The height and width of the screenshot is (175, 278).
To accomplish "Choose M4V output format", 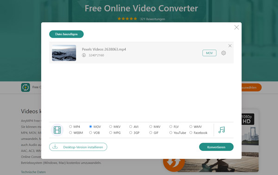I will [x=151, y=126].
